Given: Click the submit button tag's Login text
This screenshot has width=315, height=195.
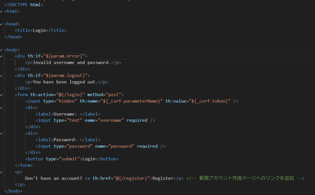Looking at the screenshot, I should (88, 159).
